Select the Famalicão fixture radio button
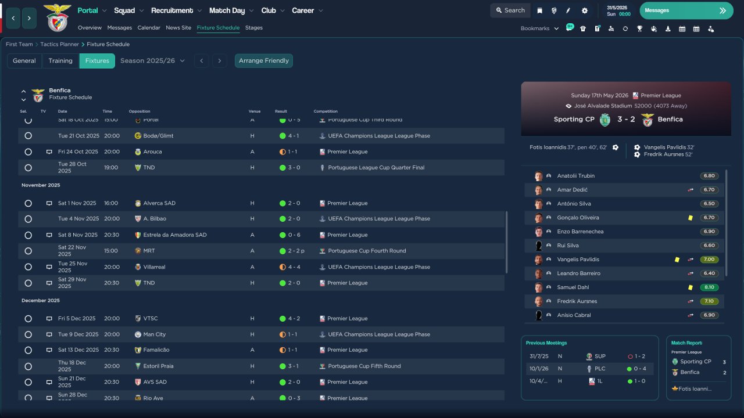The image size is (744, 418). (x=28, y=350)
